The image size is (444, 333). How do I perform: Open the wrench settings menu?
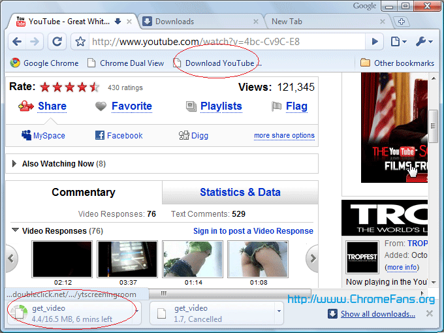[x=424, y=42]
